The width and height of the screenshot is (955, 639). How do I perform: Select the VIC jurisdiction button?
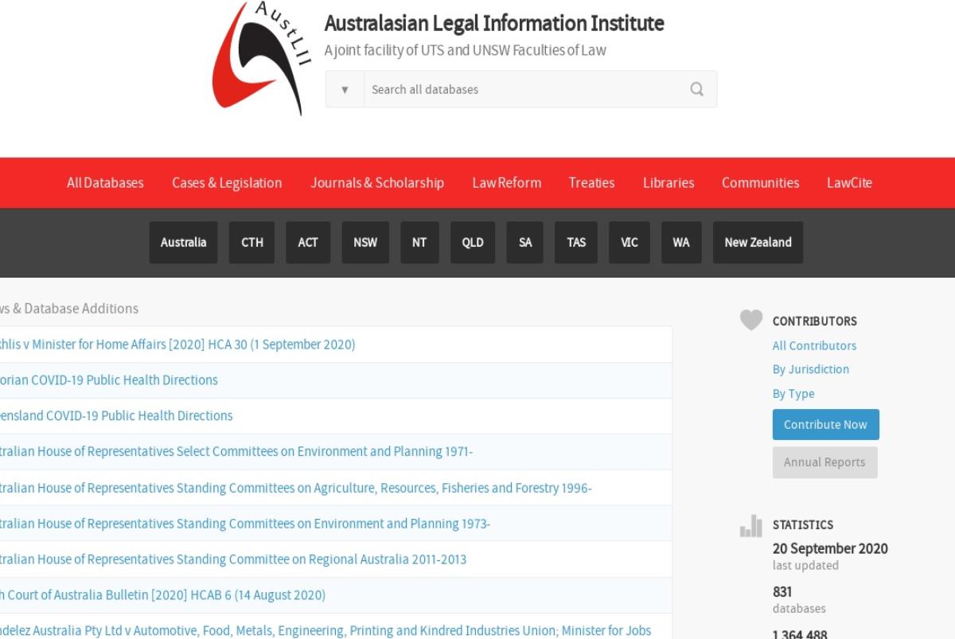[630, 242]
